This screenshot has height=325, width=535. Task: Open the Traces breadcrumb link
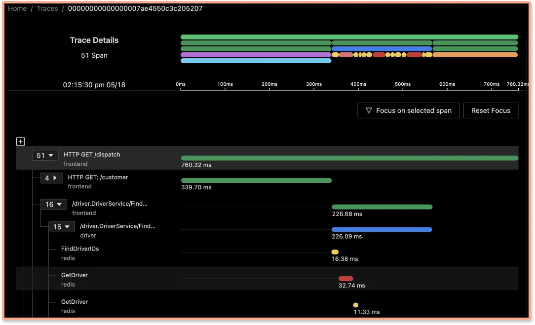tap(47, 8)
